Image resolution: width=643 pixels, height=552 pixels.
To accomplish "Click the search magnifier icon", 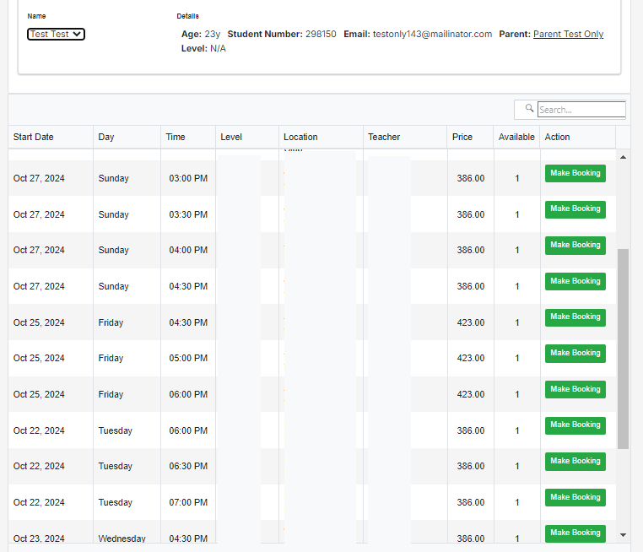I will point(529,108).
